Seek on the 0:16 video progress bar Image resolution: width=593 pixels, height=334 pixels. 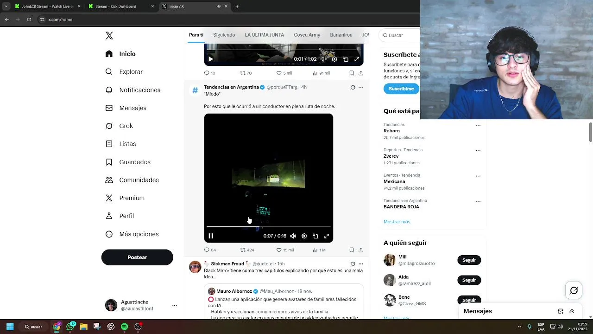[269, 227]
